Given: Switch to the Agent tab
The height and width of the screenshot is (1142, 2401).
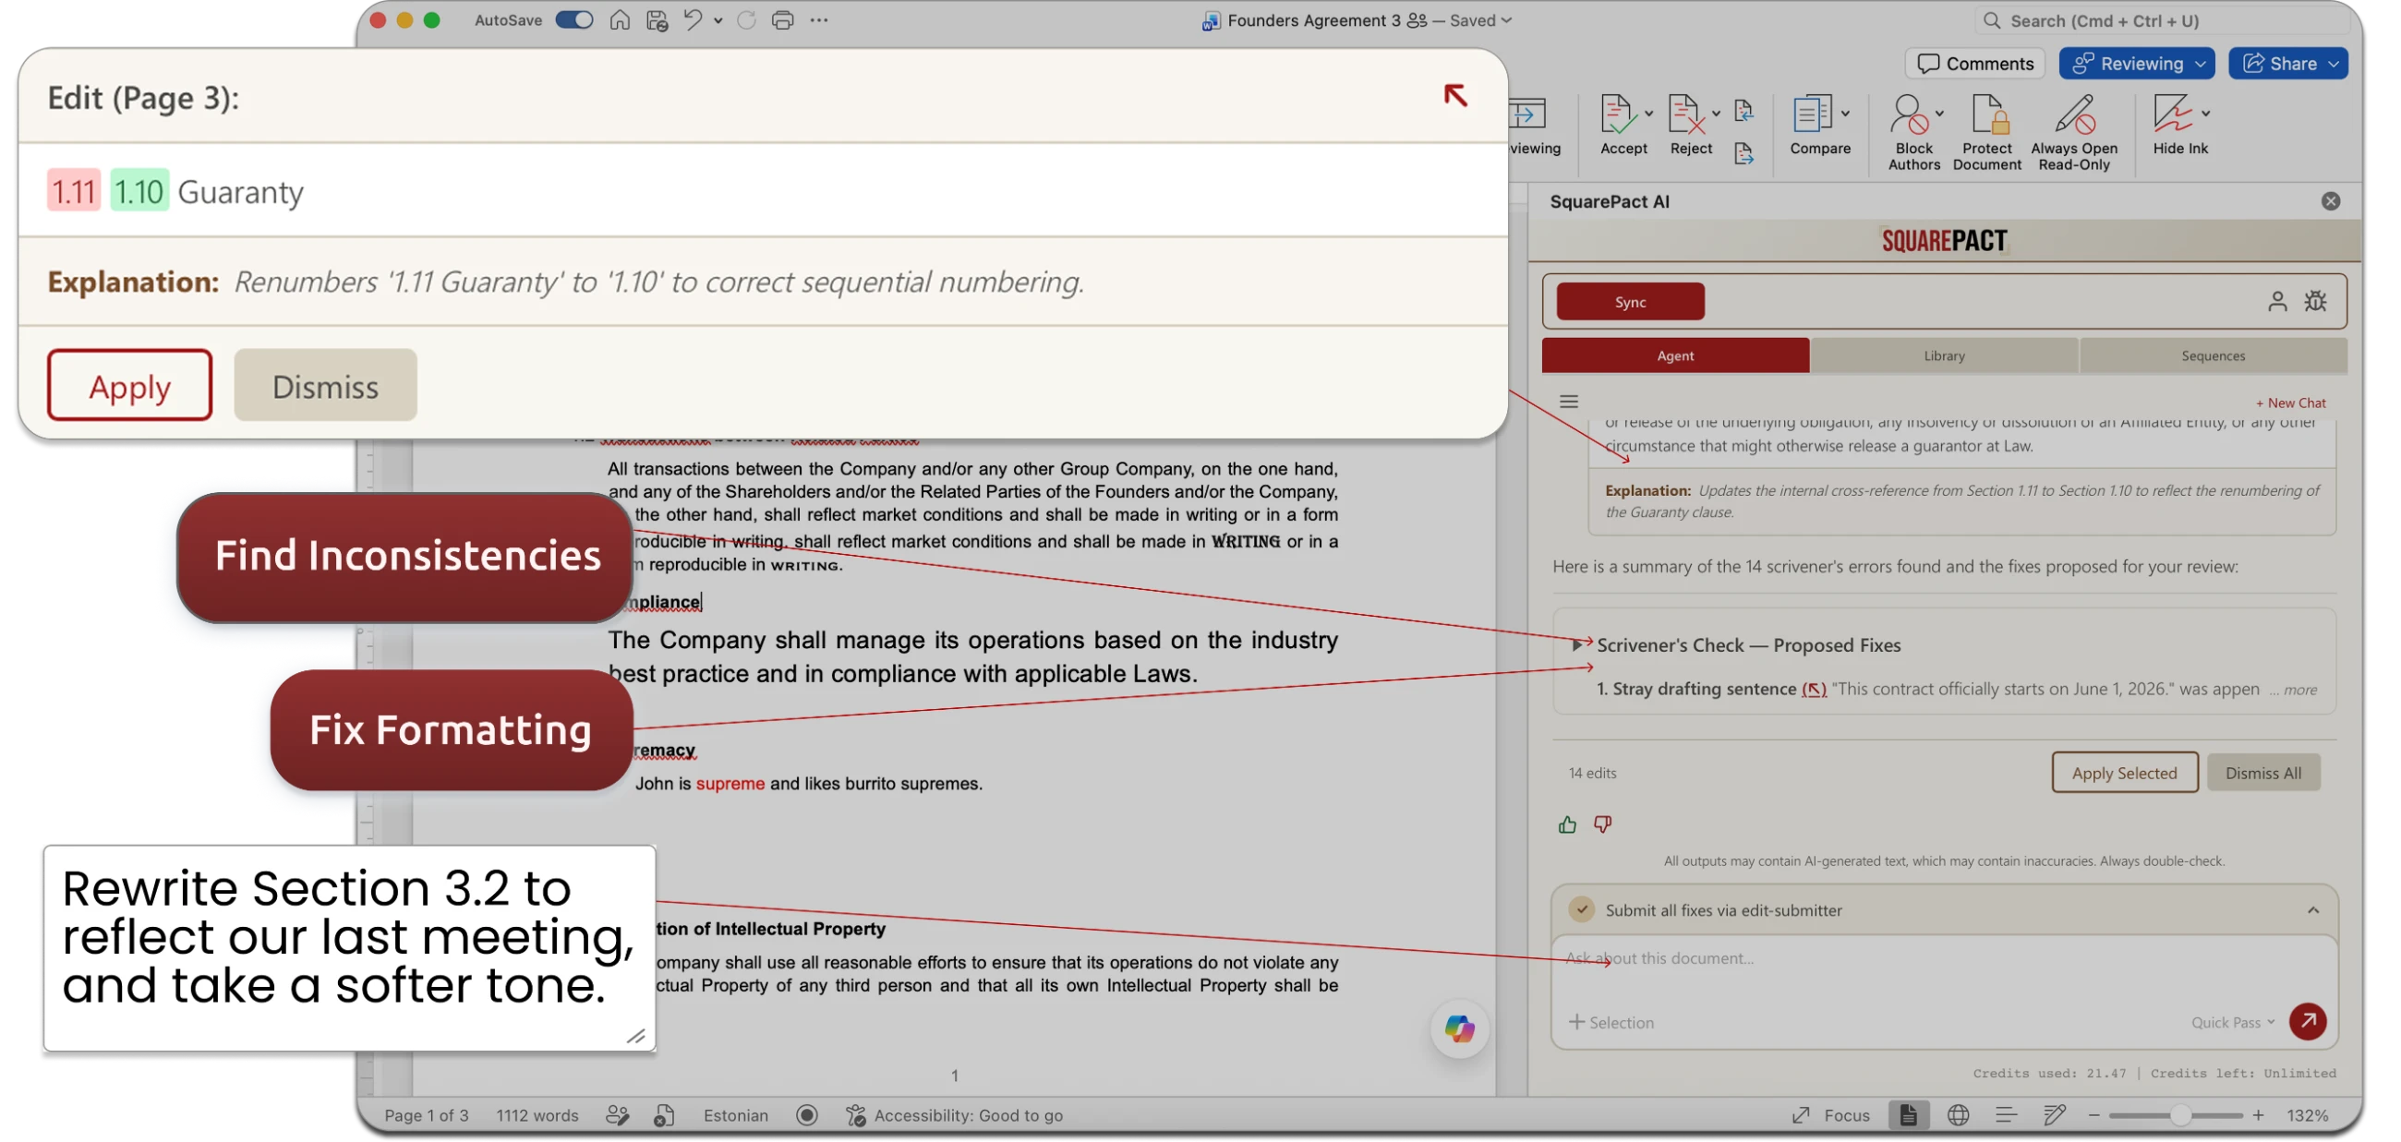Looking at the screenshot, I should (1675, 355).
